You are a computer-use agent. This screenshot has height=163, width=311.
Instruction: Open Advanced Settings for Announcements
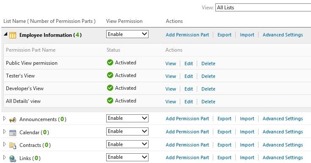(x=283, y=119)
